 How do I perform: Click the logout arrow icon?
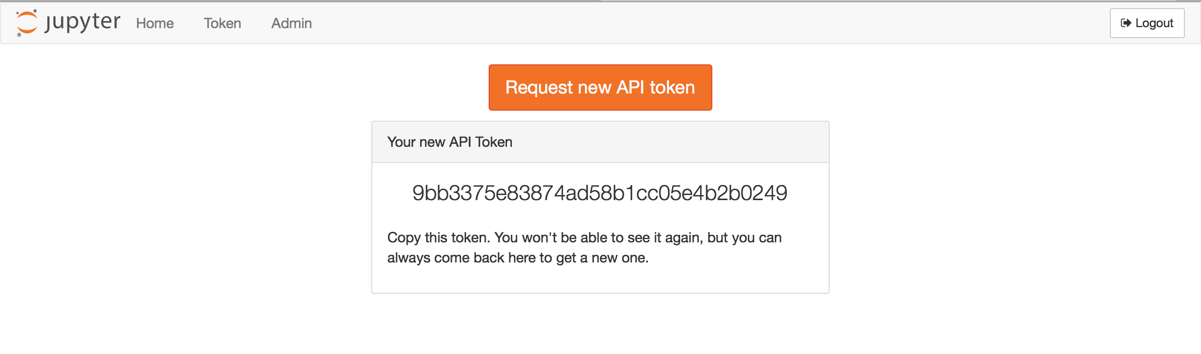(1125, 23)
